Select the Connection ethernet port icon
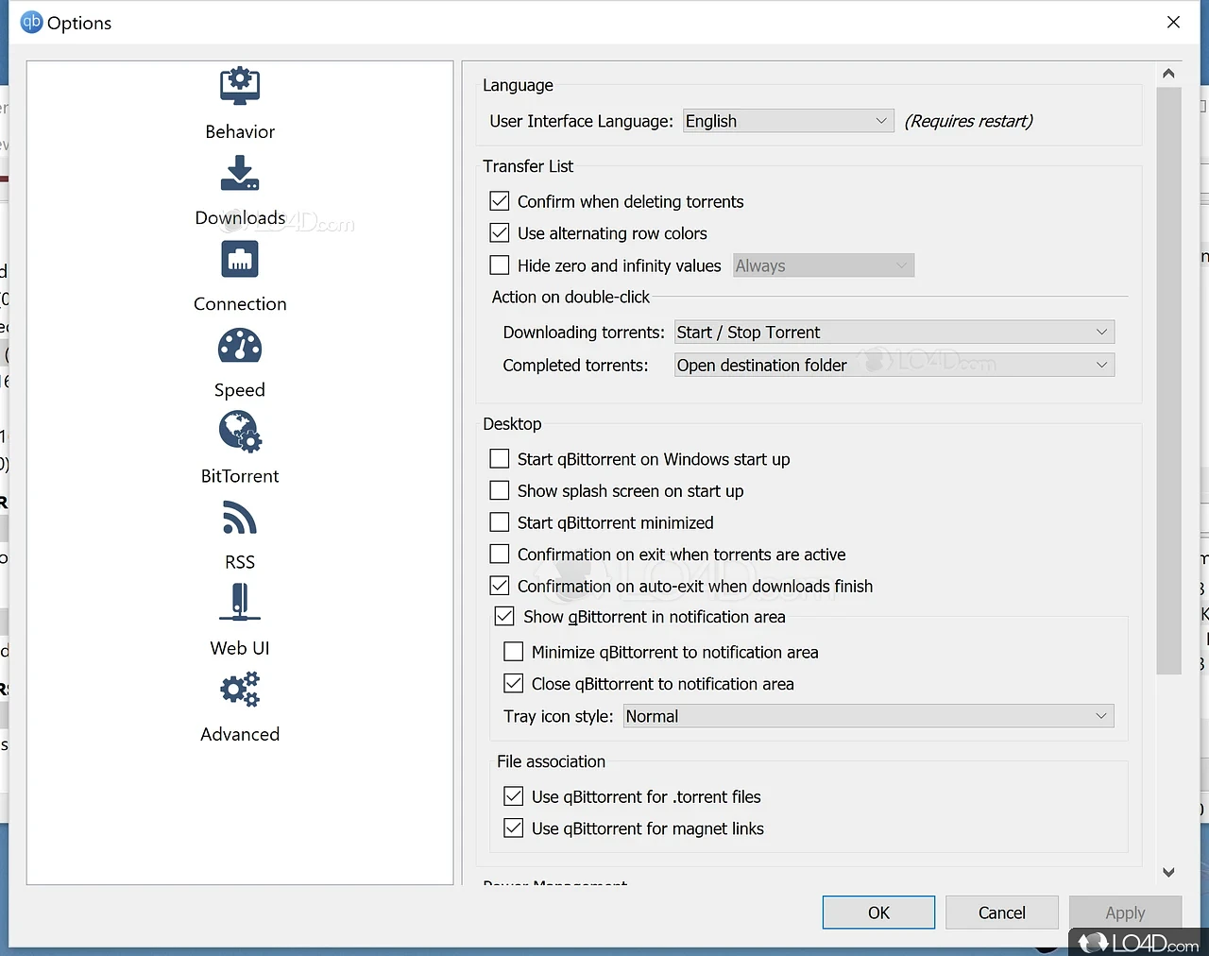Screen dimensions: 1209x956 [240, 259]
